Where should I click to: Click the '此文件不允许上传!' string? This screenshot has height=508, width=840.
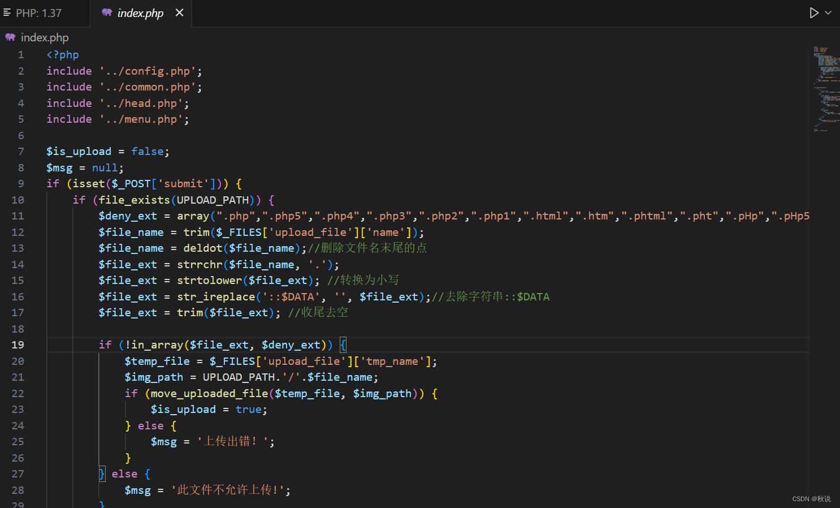tap(228, 490)
